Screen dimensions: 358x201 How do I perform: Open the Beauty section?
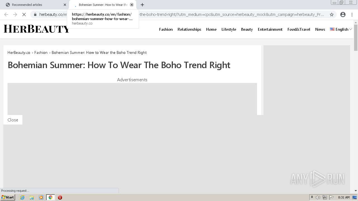tap(247, 29)
